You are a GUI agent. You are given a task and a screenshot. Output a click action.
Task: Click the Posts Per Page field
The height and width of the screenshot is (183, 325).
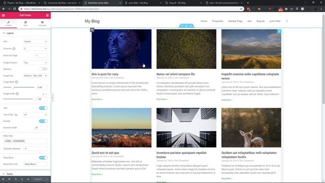pyautogui.click(x=41, y=55)
